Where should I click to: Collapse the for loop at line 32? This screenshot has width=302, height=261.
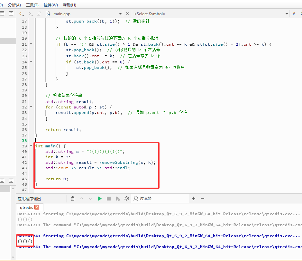click(31, 107)
